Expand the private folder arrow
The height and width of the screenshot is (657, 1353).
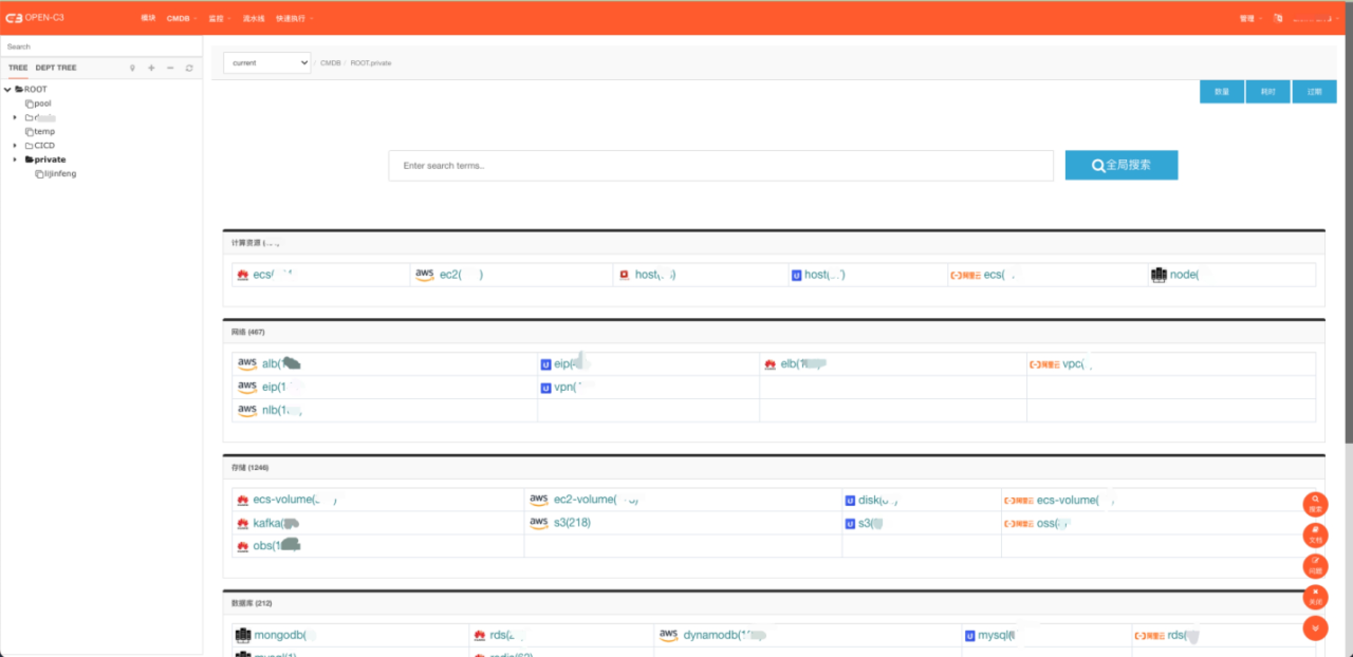point(15,159)
